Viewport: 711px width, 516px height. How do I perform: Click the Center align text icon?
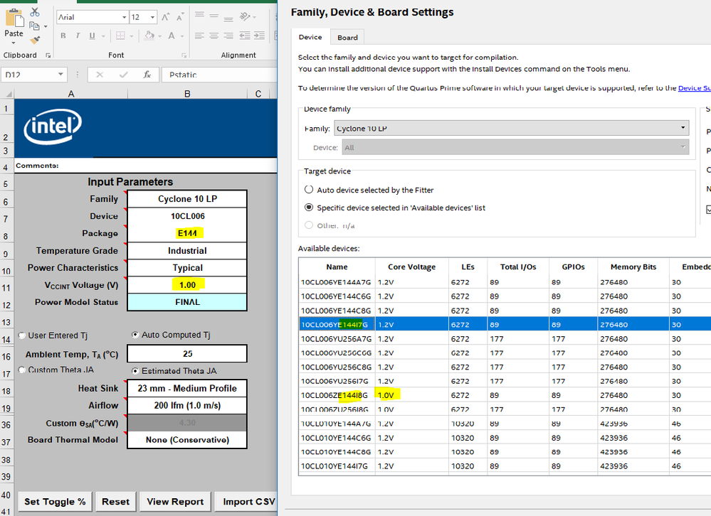point(214,36)
